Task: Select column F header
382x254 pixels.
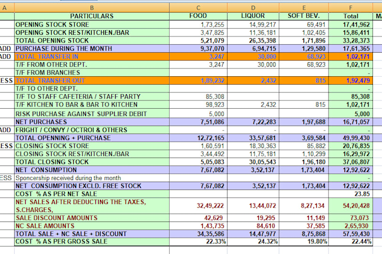Action: click(x=351, y=8)
